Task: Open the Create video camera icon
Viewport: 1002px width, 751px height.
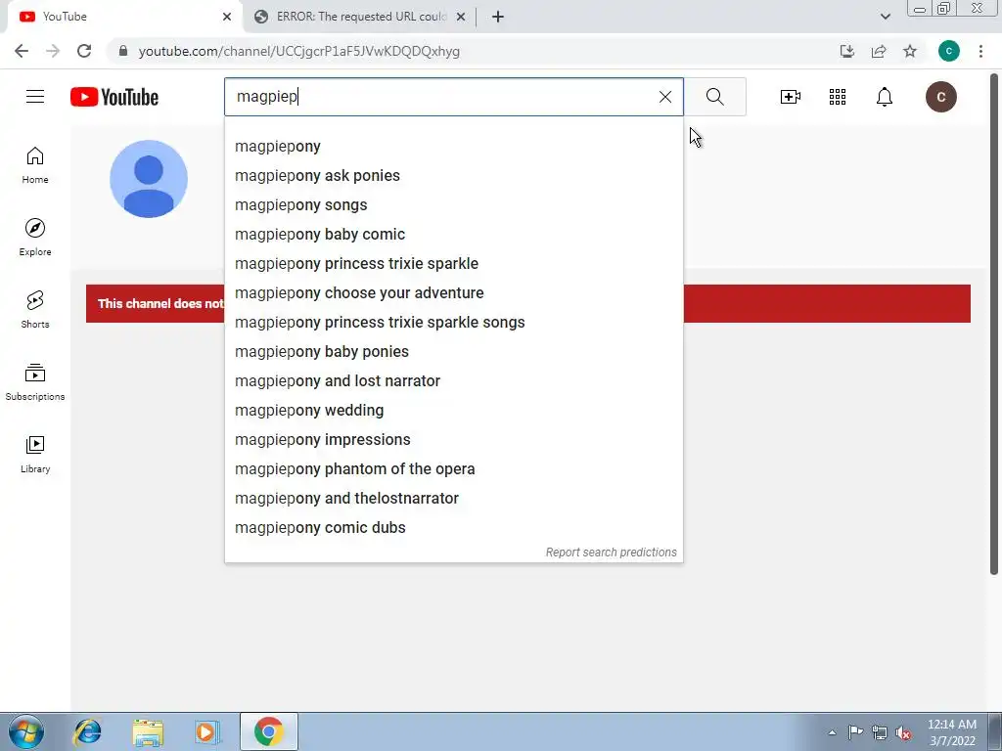Action: pos(791,97)
